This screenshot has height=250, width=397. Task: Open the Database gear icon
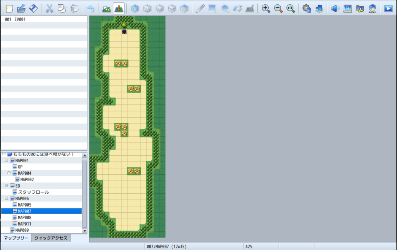click(307, 8)
